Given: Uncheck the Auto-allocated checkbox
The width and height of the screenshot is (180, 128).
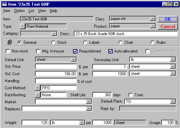Looking at the screenshot, I should pyautogui.click(x=110, y=51).
